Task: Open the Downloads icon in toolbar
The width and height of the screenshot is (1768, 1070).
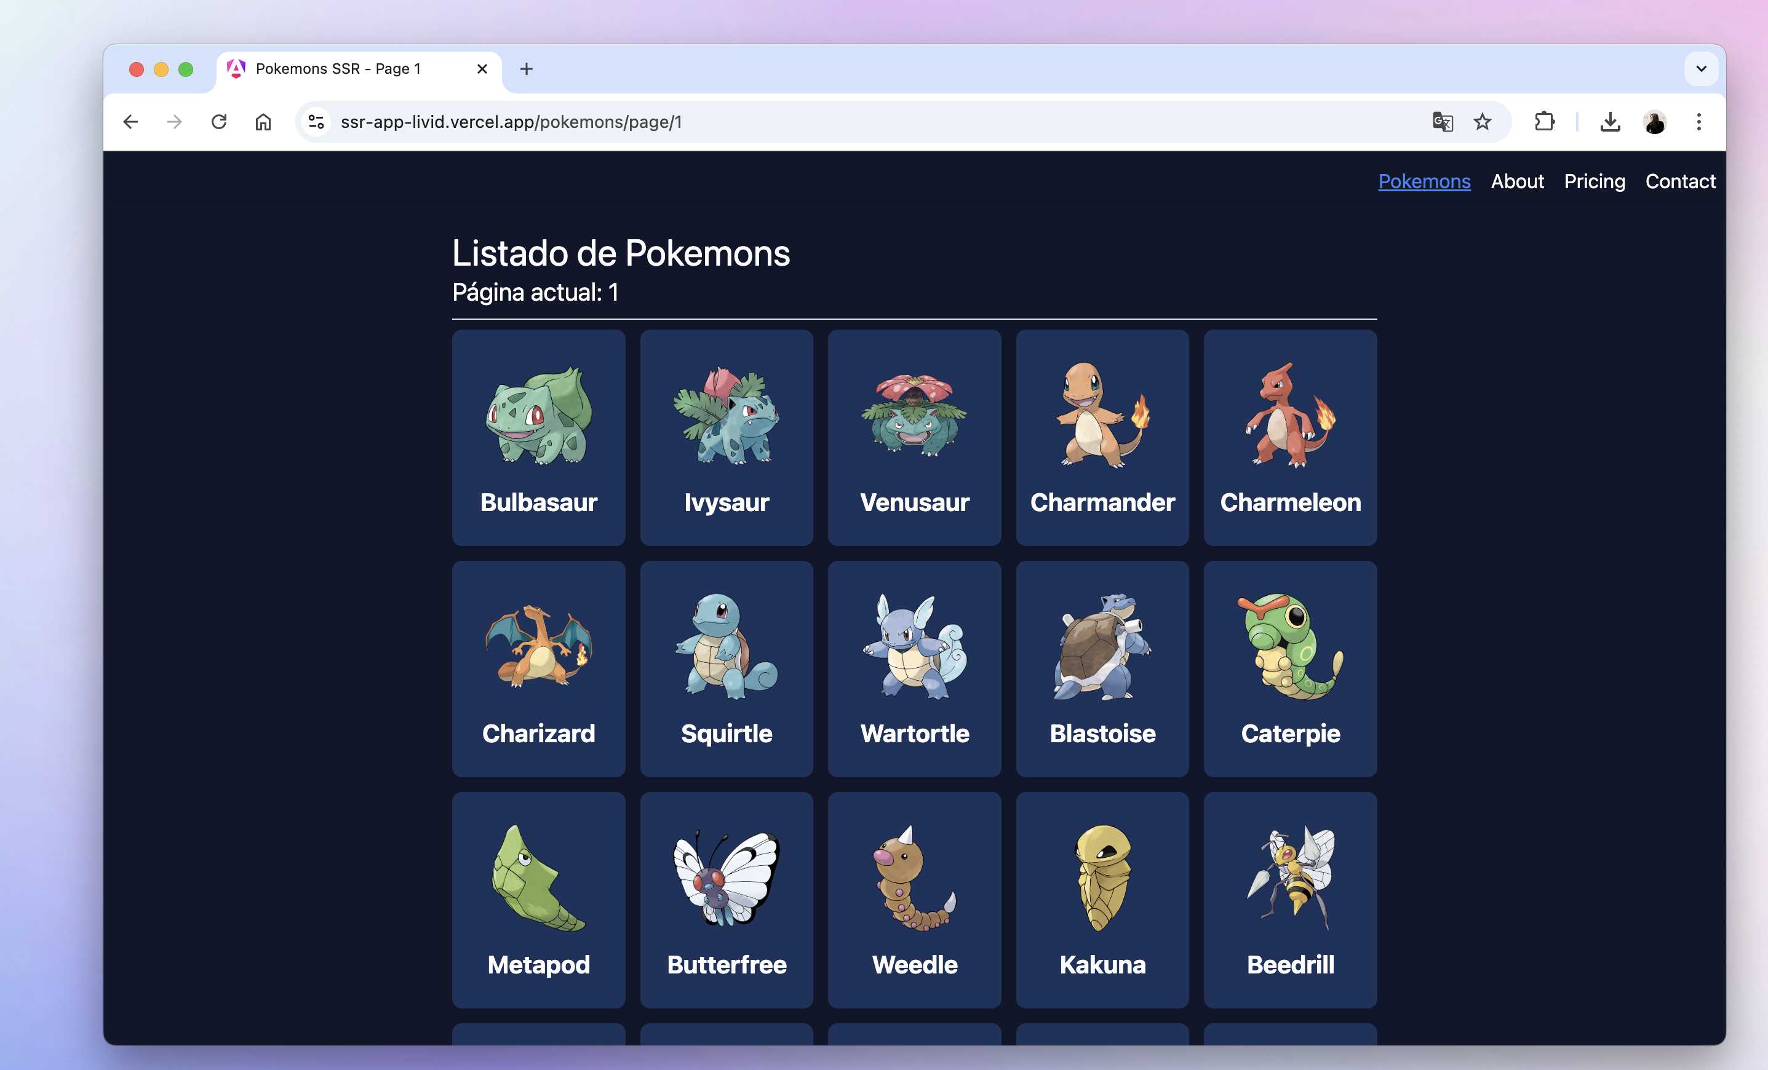Action: tap(1610, 122)
